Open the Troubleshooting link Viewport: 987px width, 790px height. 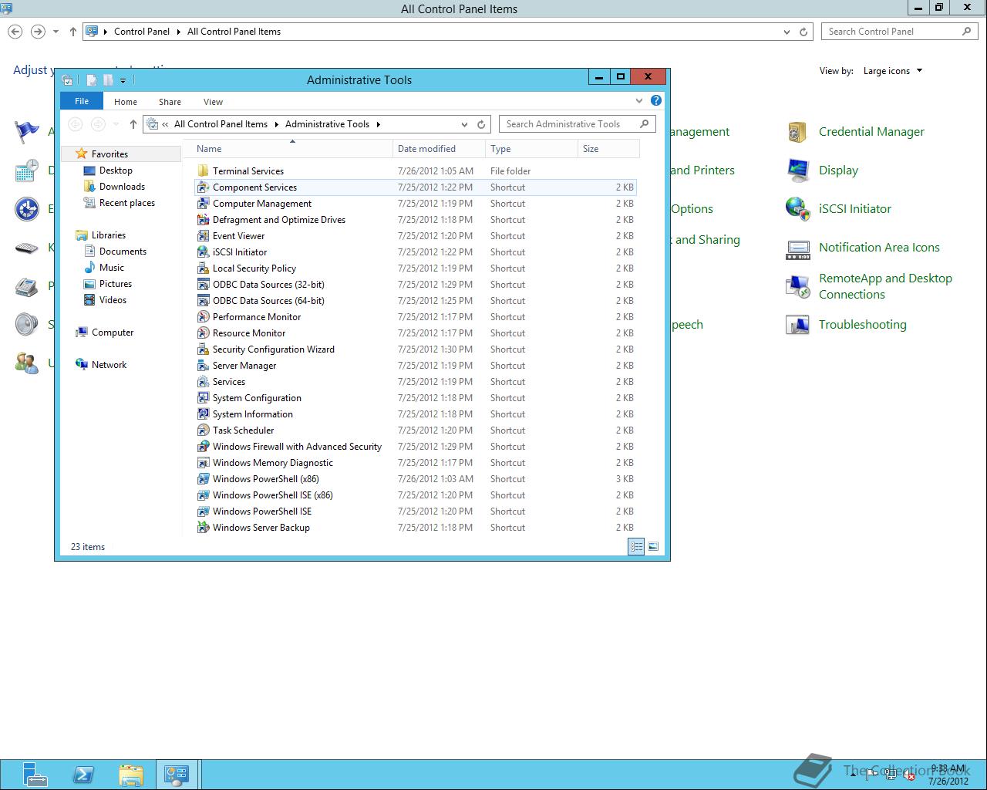coord(862,325)
